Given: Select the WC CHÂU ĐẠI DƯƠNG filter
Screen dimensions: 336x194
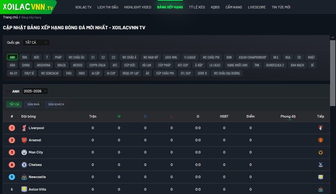Looking at the screenshot, I should point(227,73).
